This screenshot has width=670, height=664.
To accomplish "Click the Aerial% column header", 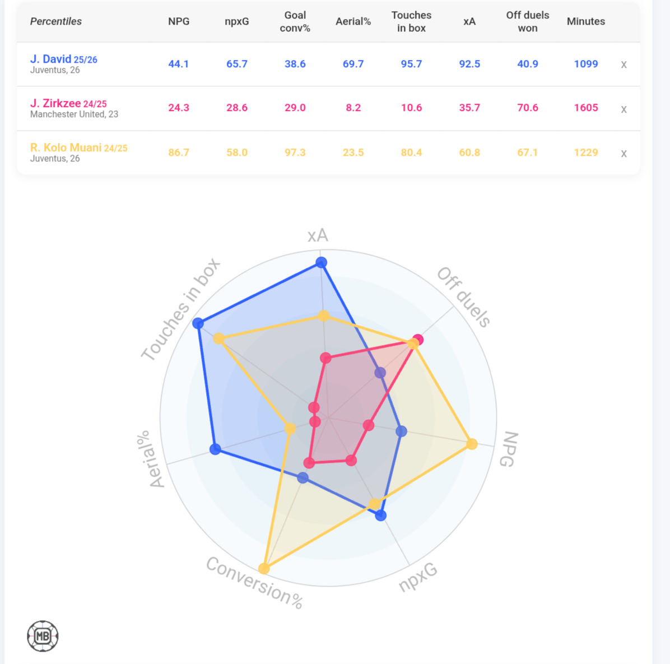I will [353, 21].
